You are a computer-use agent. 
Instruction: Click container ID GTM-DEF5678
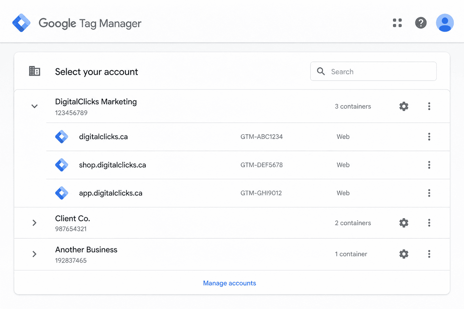coord(262,165)
